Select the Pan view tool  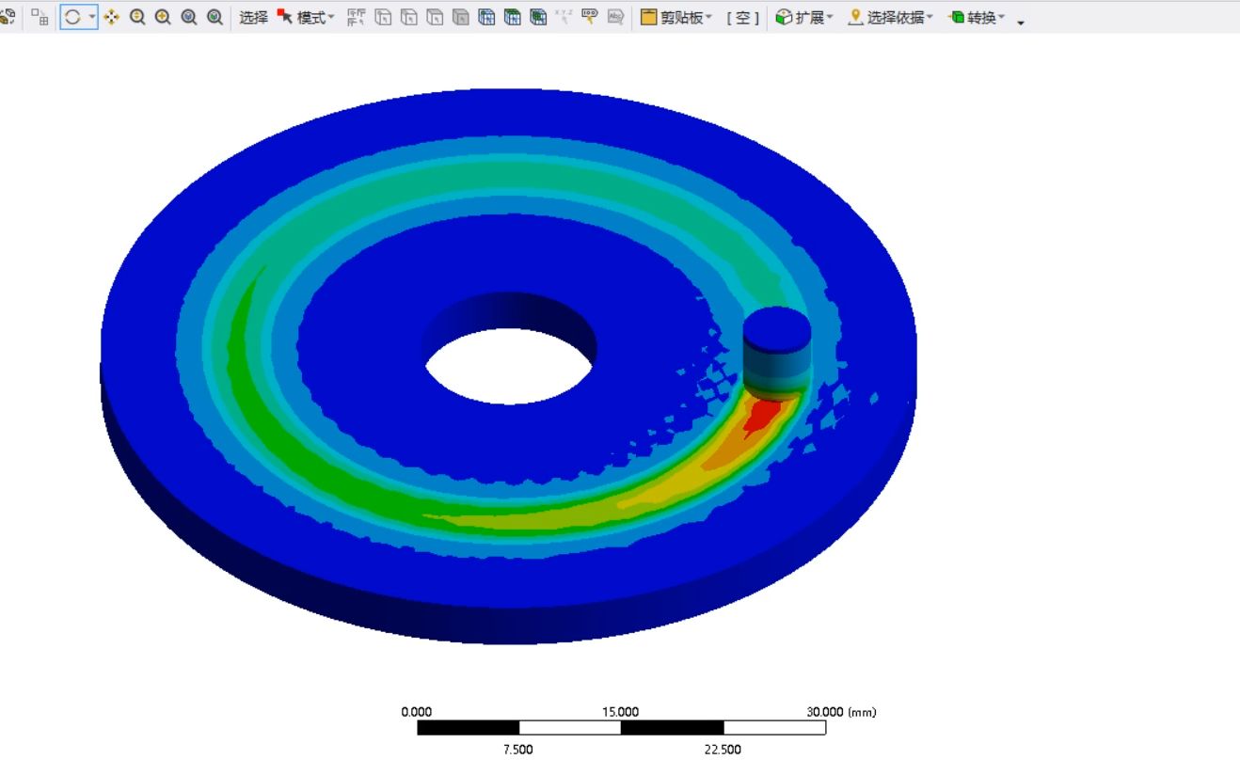point(111,17)
